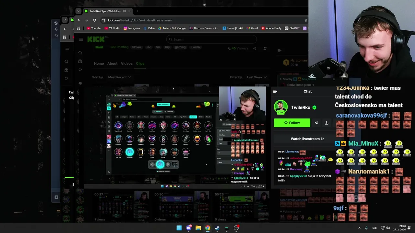The width and height of the screenshot is (415, 233).
Task: Open the Gmail bookmark
Action: coord(252,28)
